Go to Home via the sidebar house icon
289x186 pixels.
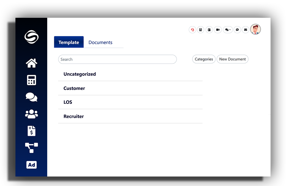31,63
